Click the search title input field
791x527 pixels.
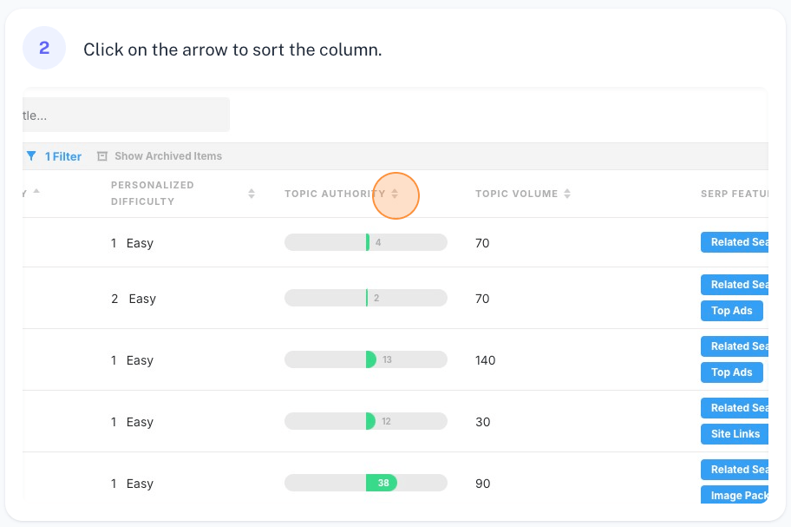pos(126,115)
